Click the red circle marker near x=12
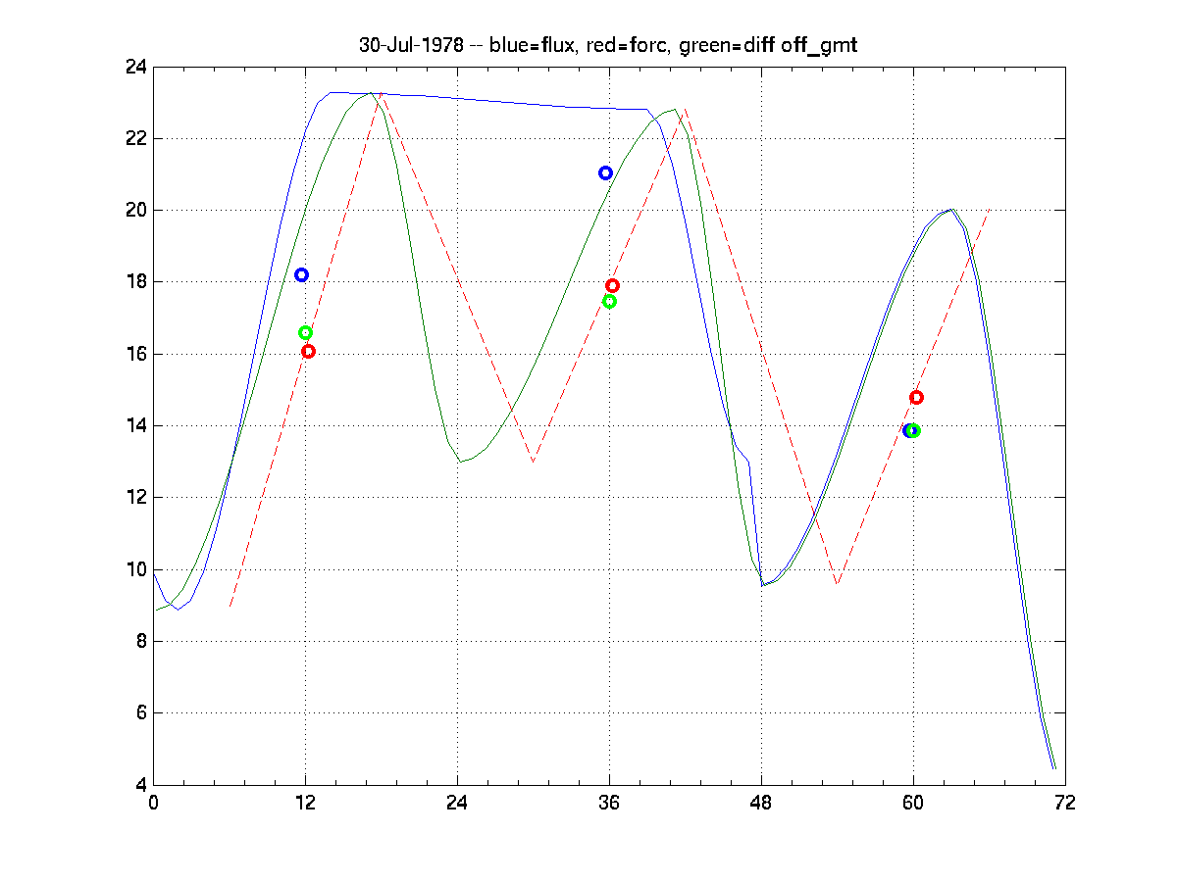Screen dimensions: 1177x882 coord(308,351)
